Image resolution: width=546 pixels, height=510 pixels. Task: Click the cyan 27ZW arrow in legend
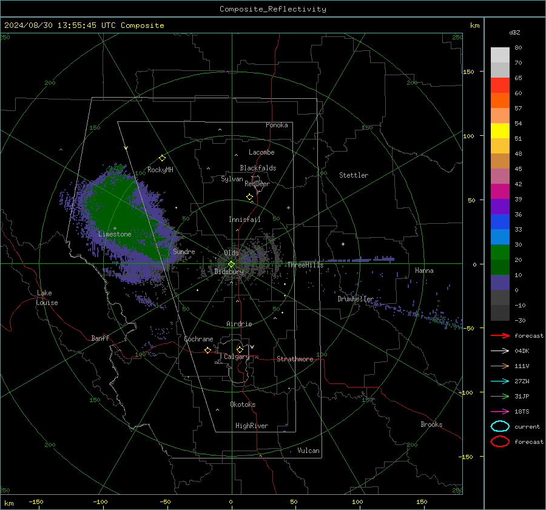pos(500,381)
